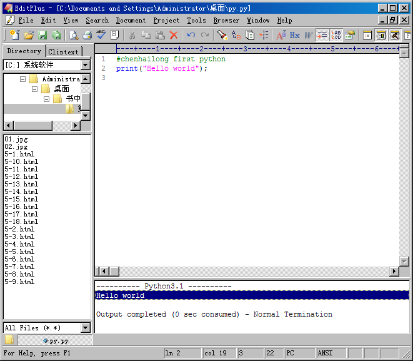
Task: Click the column ruler above the editor
Action: coord(247,49)
